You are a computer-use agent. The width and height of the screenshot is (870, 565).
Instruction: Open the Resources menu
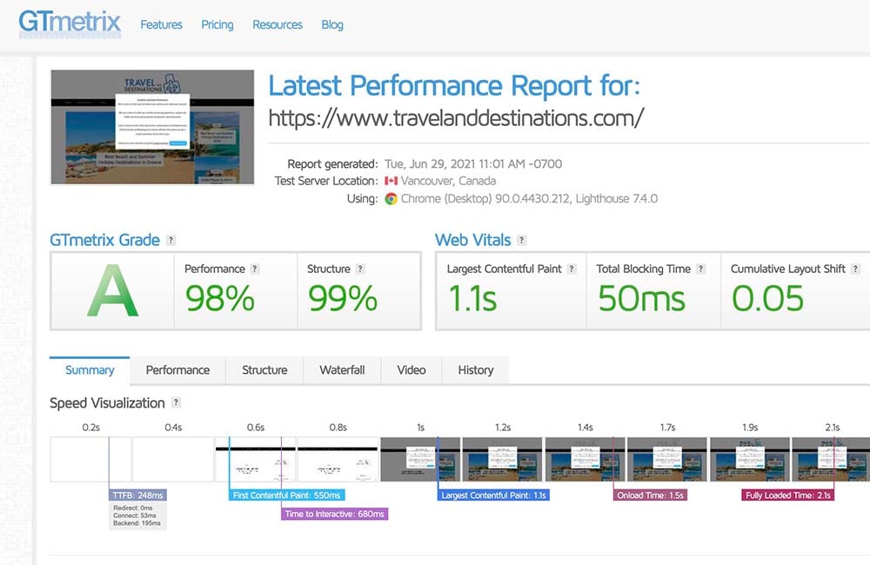278,24
